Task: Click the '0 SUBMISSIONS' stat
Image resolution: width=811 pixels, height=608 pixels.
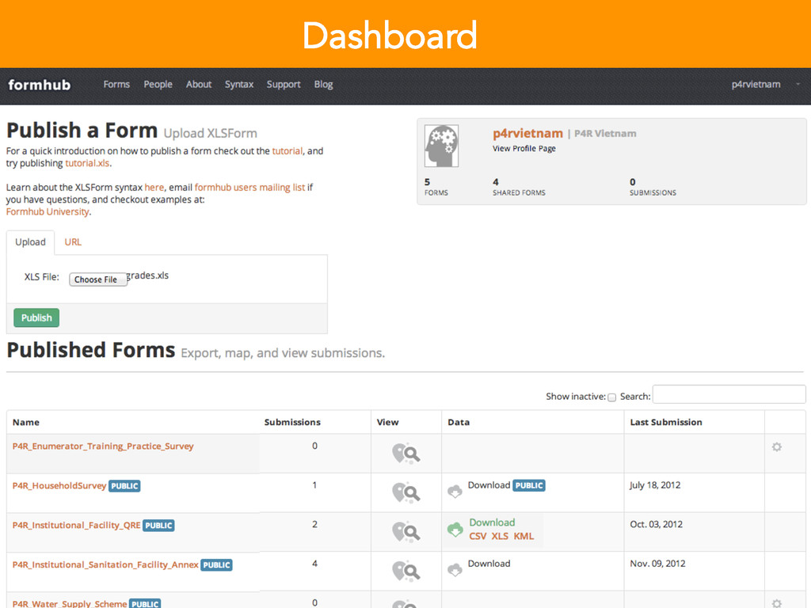Action: (653, 187)
